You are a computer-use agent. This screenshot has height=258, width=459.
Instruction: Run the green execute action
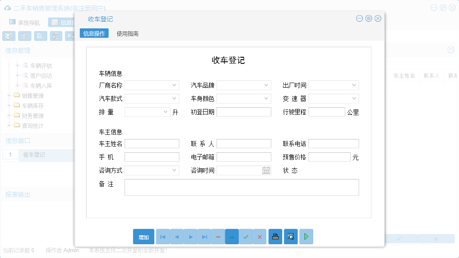click(306, 237)
